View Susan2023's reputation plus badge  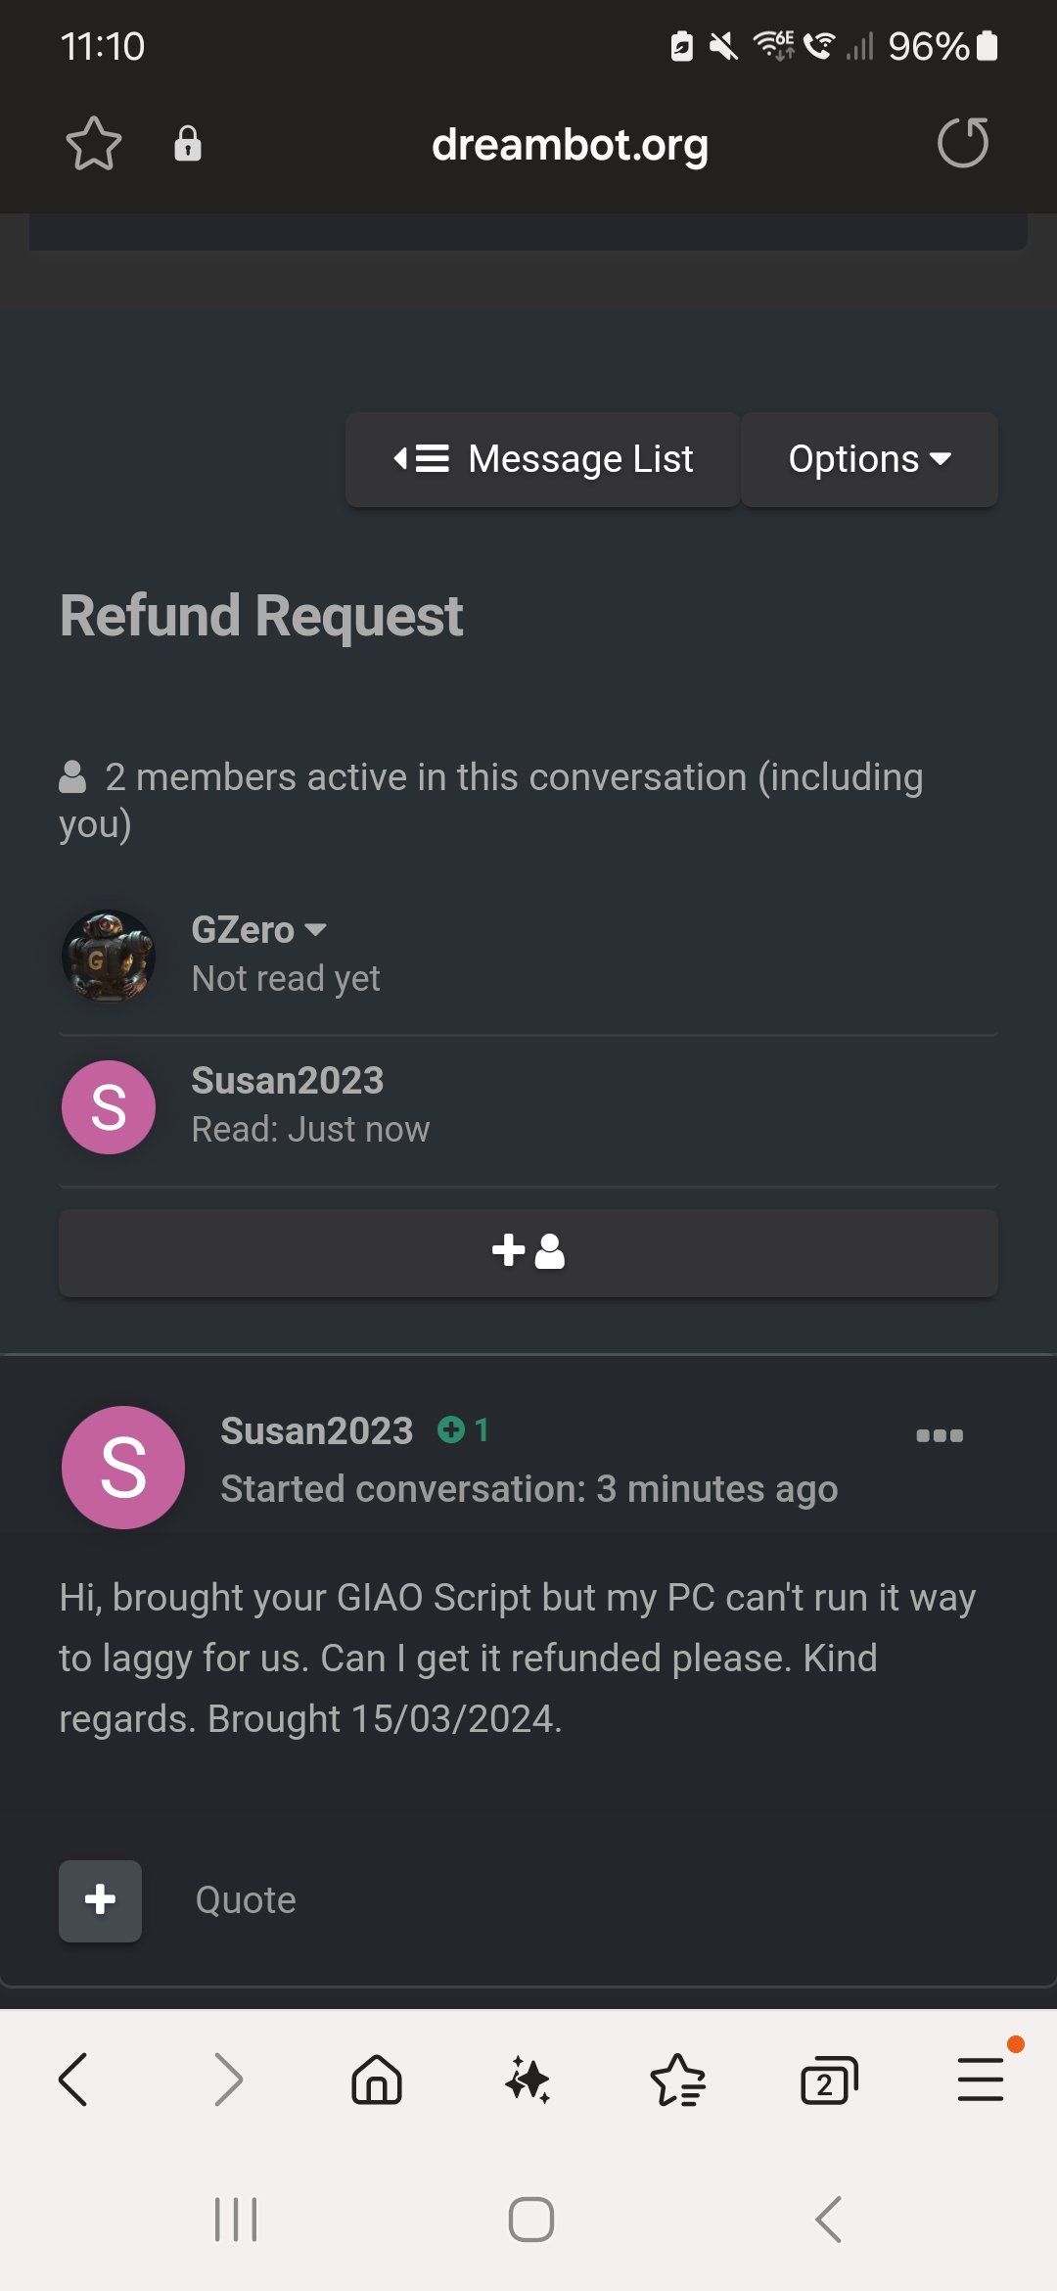(463, 1430)
